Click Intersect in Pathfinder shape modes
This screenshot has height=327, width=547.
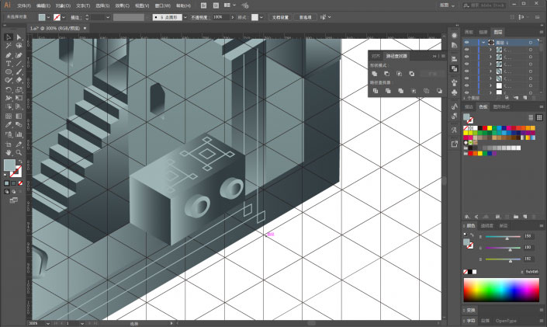click(x=399, y=74)
